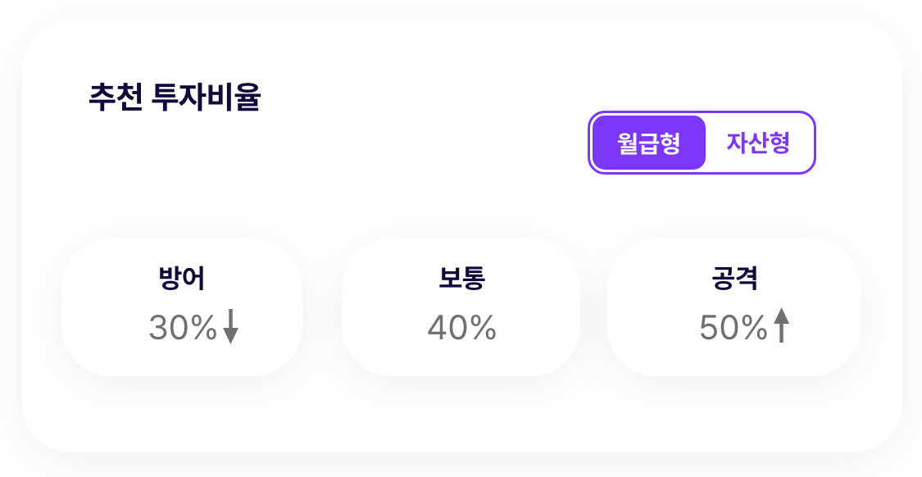Switch to the 자산형 option
Image resolution: width=922 pixels, height=477 pixels.
(758, 143)
